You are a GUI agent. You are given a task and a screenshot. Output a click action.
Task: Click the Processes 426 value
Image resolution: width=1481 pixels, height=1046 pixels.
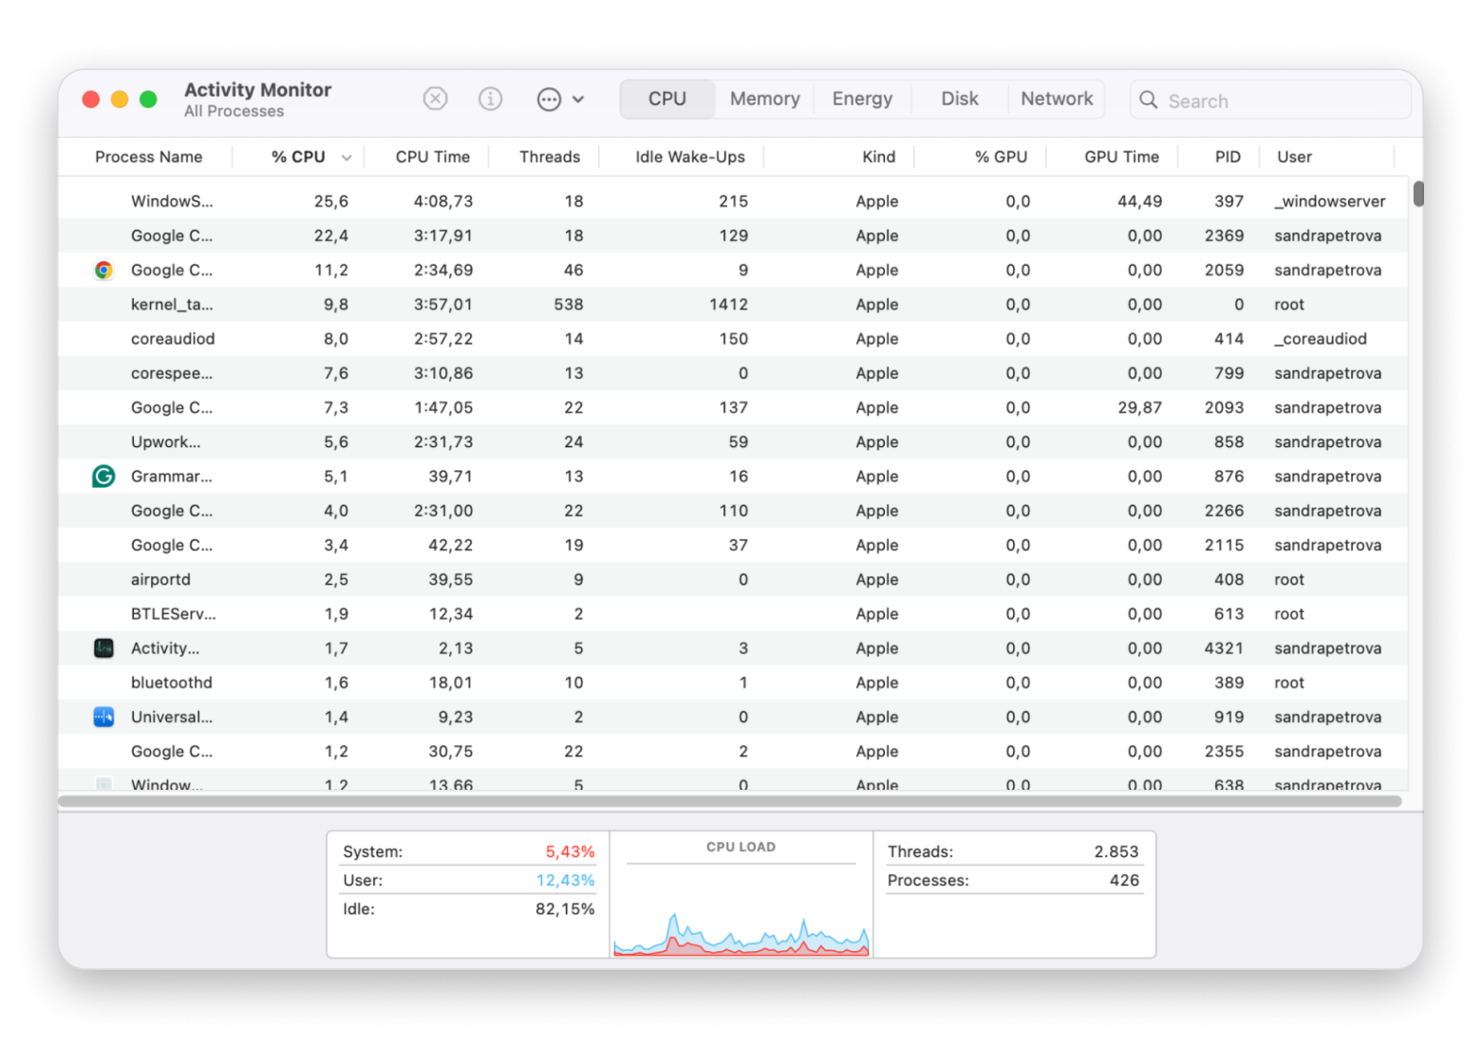1124,880
